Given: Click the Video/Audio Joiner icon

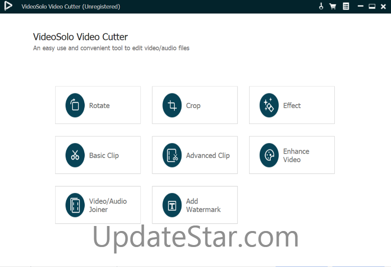Looking at the screenshot, I should tap(75, 205).
